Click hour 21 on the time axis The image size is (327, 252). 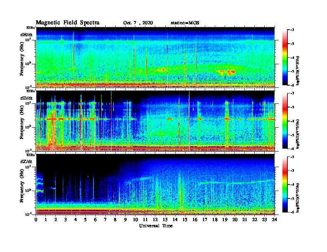point(244,219)
